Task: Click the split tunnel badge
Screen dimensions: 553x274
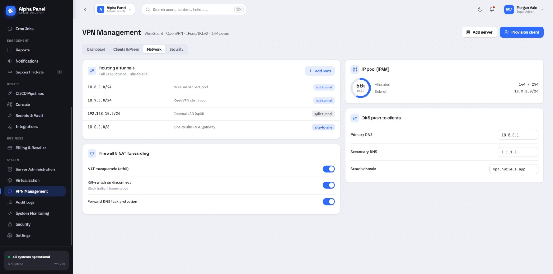Action: [323, 114]
